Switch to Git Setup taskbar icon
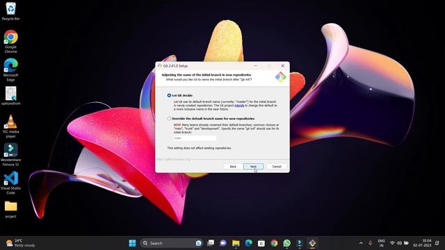This screenshot has width=445, height=250. (x=312, y=243)
